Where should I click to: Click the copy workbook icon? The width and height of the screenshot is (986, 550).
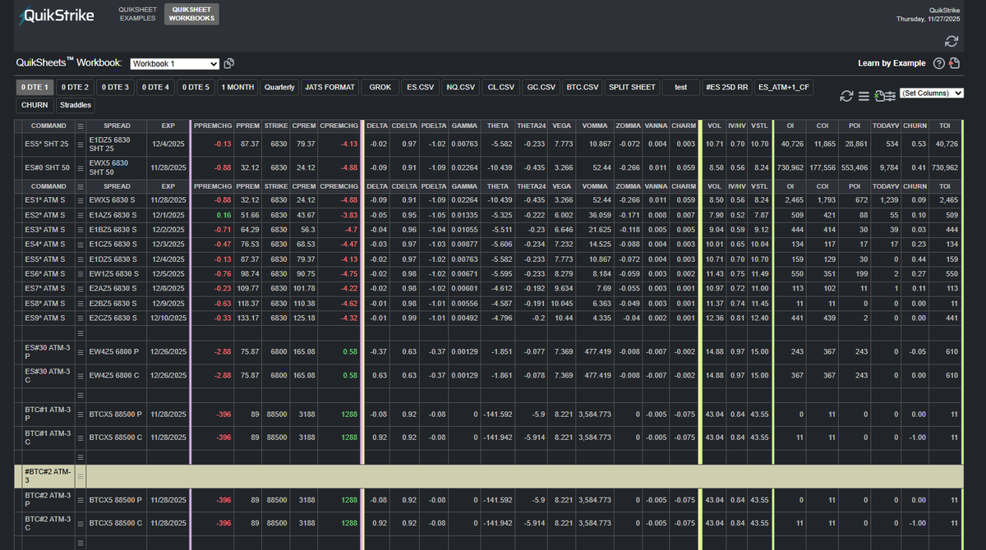tap(229, 63)
